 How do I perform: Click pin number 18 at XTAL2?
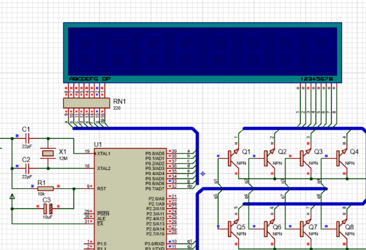(x=87, y=166)
